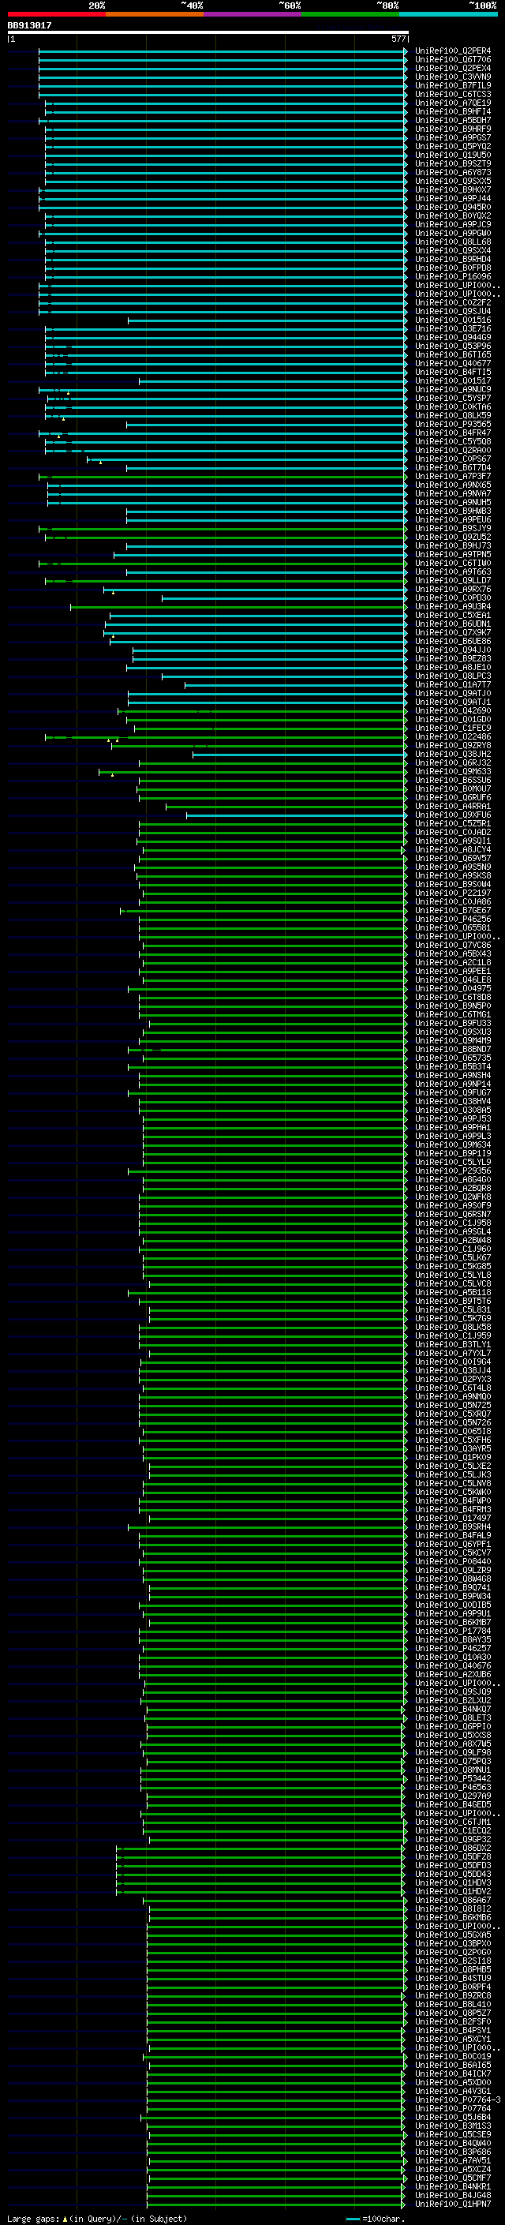505x2225 pixels.
Task: Select label UniRef100_B9P1I9
Action: click(x=452, y=1153)
